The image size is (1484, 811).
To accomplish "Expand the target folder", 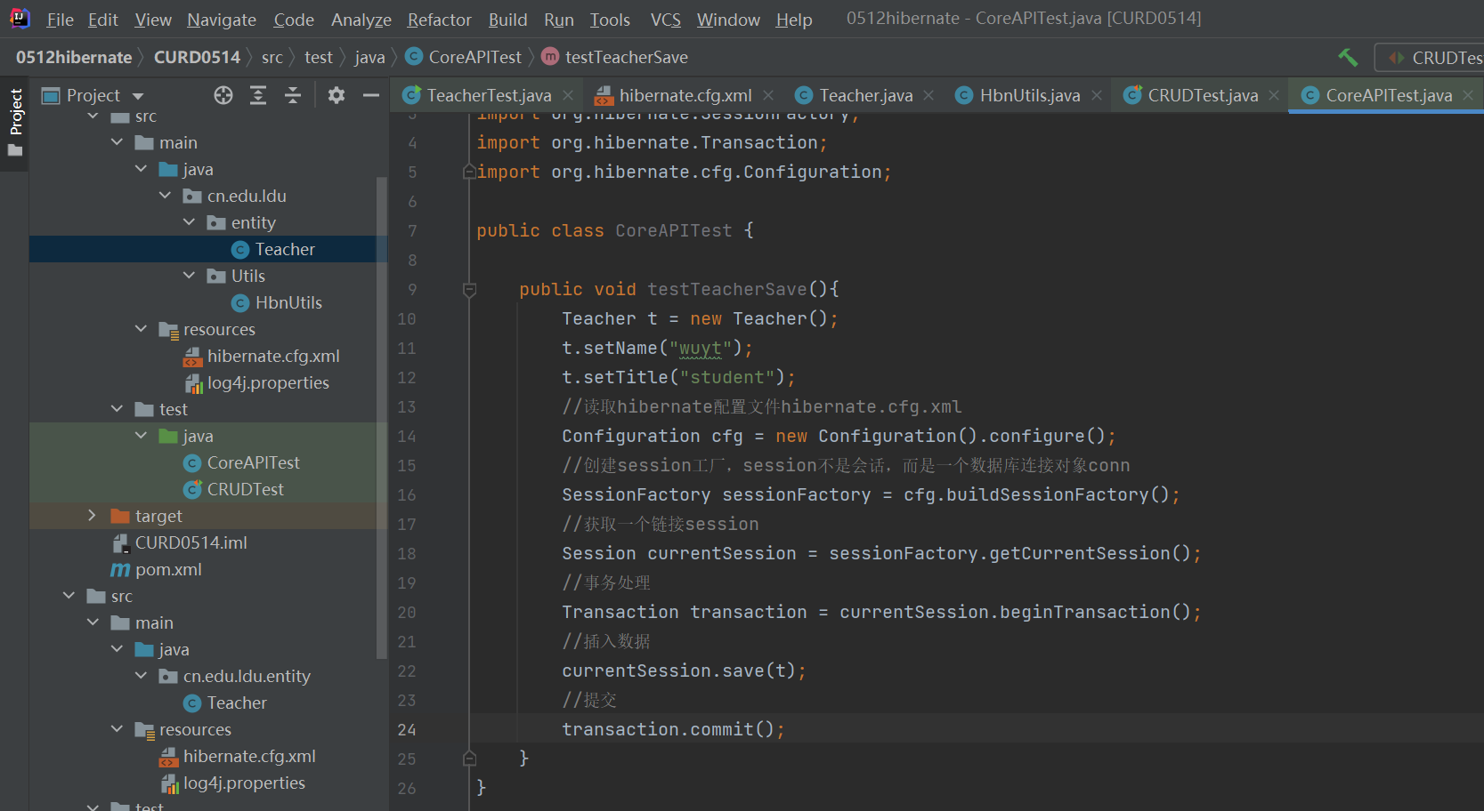I will (92, 516).
